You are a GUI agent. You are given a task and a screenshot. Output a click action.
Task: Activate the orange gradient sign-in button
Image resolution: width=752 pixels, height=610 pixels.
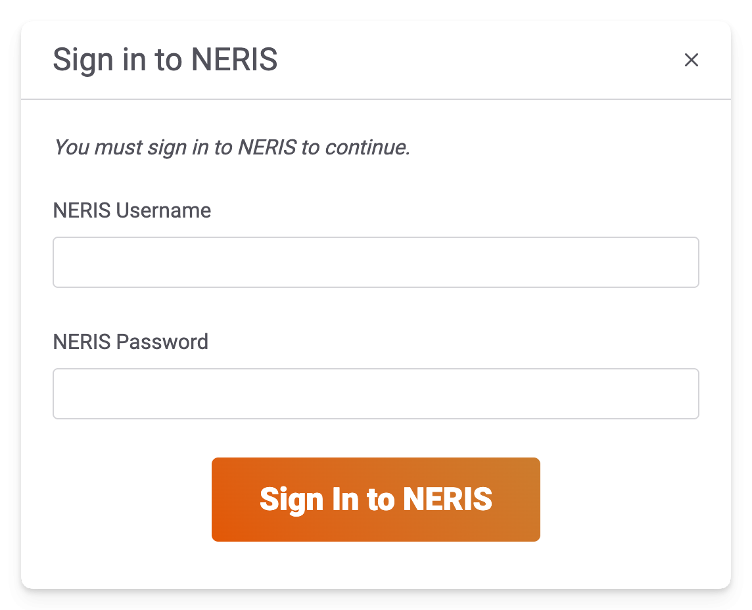point(375,500)
